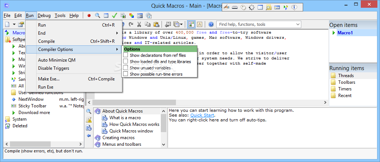
Task: Enable Show possible run-time errors
Action: click(126, 74)
